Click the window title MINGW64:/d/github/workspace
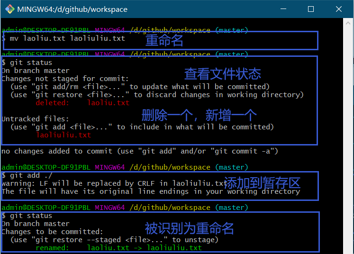 click(72, 9)
